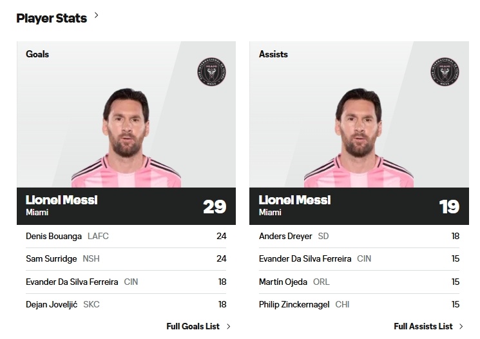Open the Full Assists List link
Screen dimensions: 480x339
[423, 326]
